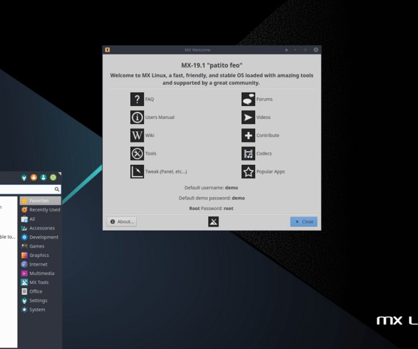
Task: Click 'Default demo password: demo' text
Action: tap(212, 198)
